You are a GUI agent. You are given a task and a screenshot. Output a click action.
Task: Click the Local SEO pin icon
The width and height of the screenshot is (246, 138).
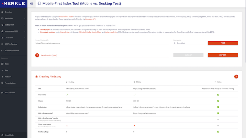pos(2,38)
